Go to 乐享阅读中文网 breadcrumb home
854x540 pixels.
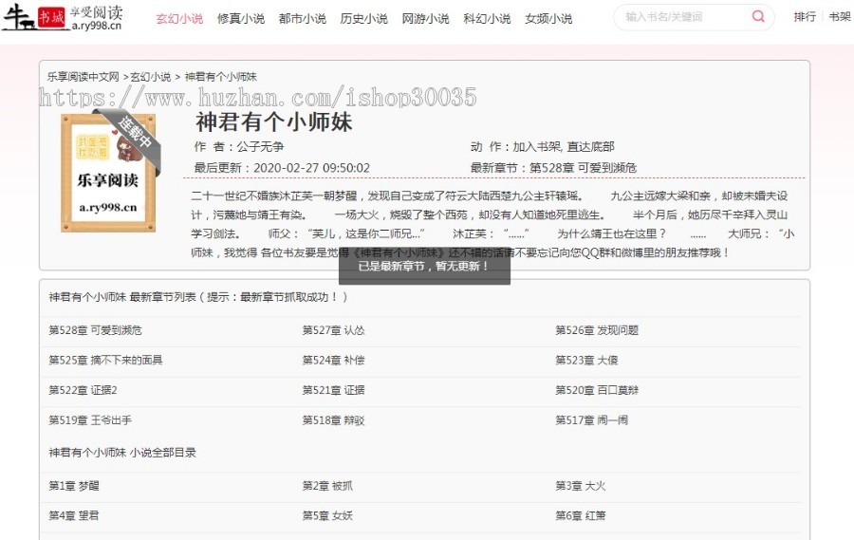coord(84,77)
